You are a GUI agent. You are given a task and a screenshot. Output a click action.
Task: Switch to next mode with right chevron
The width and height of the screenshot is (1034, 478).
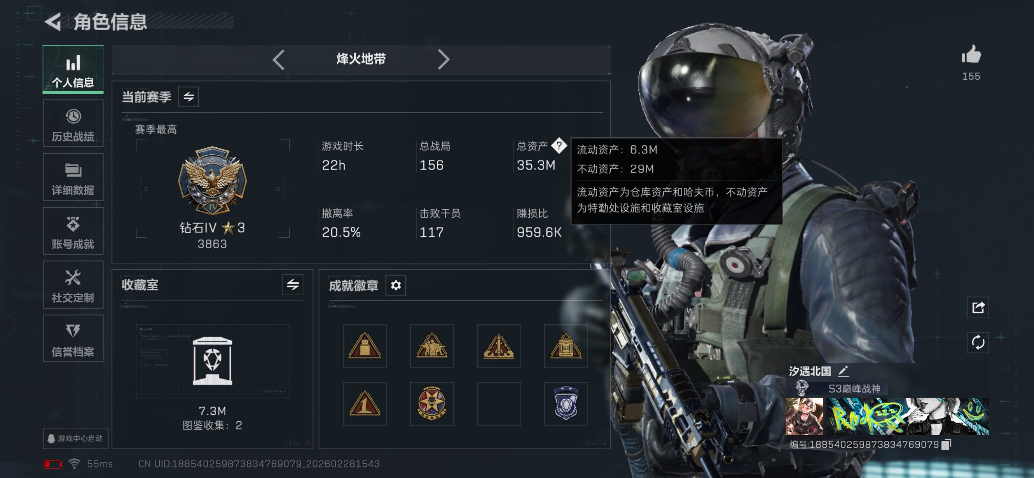pyautogui.click(x=443, y=60)
